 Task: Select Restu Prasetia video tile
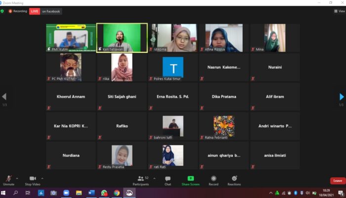(x=122, y=155)
